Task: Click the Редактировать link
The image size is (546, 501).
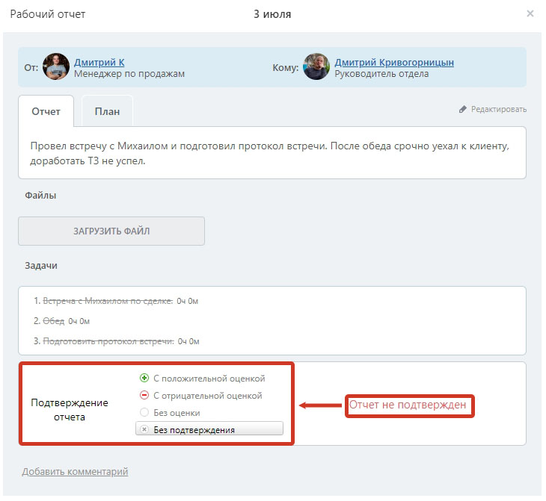Action: 499,109
